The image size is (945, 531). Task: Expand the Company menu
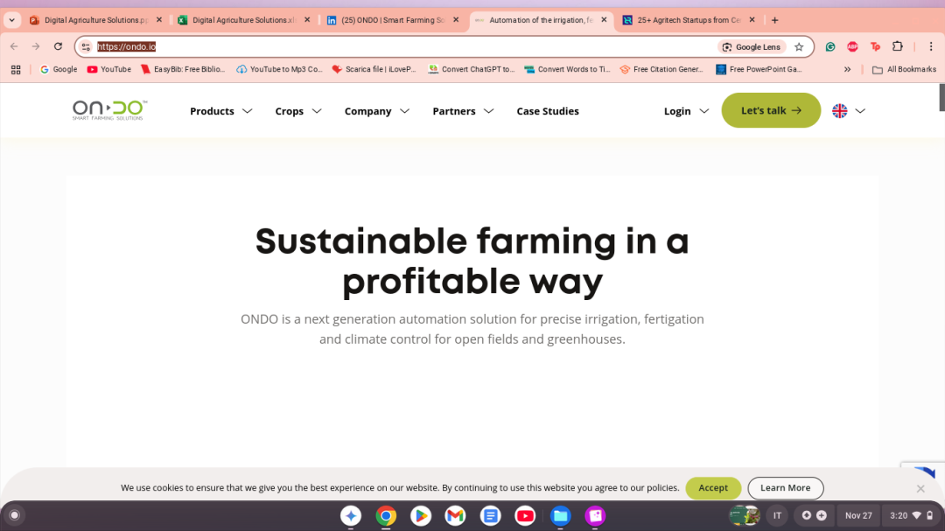[376, 111]
